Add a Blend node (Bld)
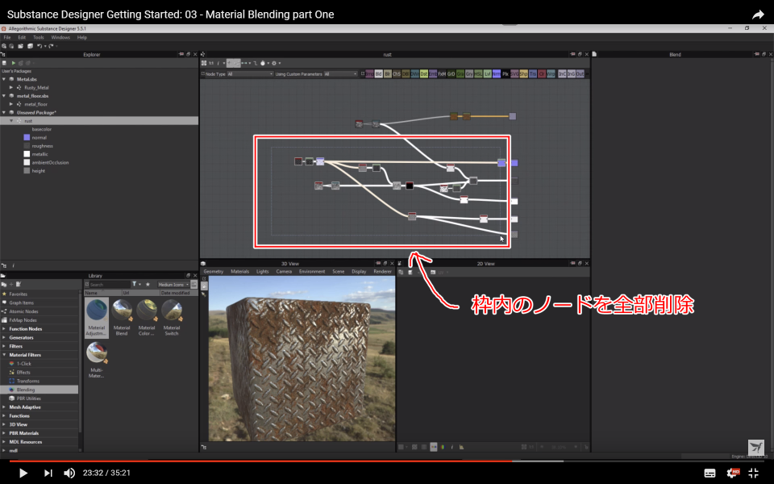This screenshot has height=484, width=774. (379, 74)
